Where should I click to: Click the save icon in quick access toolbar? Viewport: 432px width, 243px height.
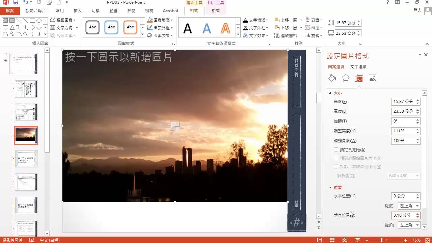click(x=17, y=2)
